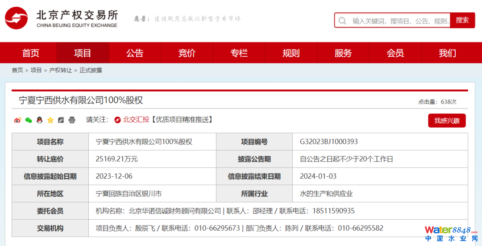Open the 首页 navigation tab
This screenshot has width=482, height=246.
tap(31, 53)
